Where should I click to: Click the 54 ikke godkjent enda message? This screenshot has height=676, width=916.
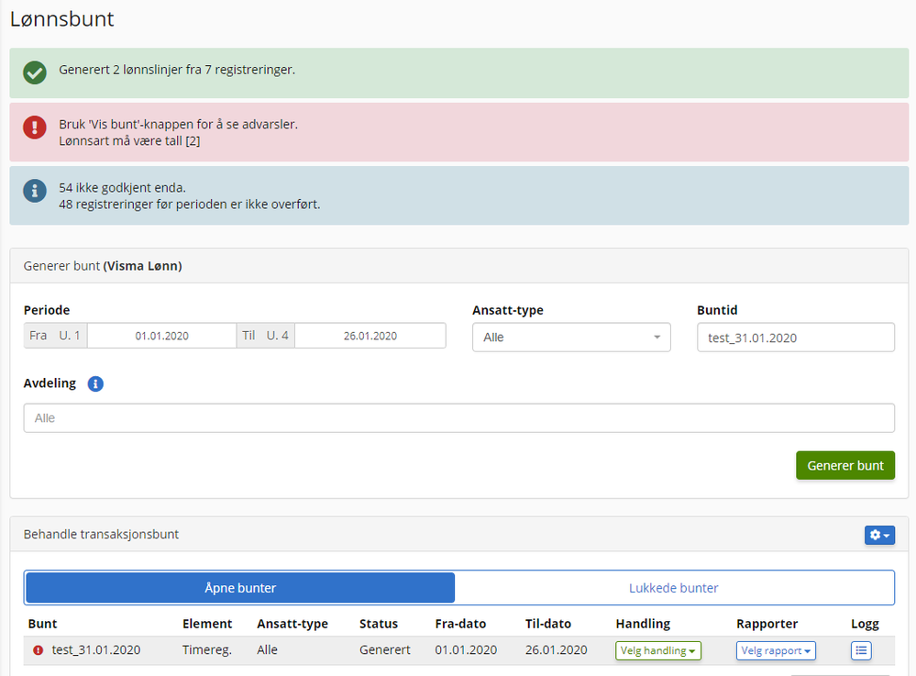[122, 187]
